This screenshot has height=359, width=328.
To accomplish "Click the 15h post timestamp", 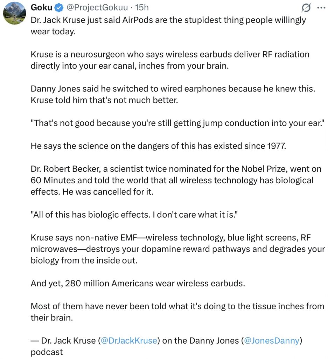I will click(x=142, y=7).
